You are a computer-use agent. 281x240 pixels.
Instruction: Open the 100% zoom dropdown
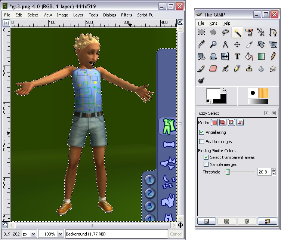click(x=61, y=234)
